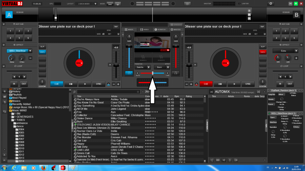Screen dimensions: 305x171
Task: Click the SYNC button on deck A
Action: [99, 84]
